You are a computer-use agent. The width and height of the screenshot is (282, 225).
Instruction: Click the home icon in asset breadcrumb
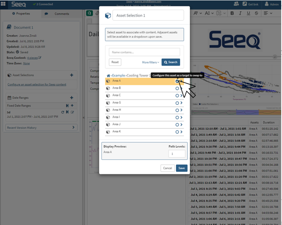[108, 76]
